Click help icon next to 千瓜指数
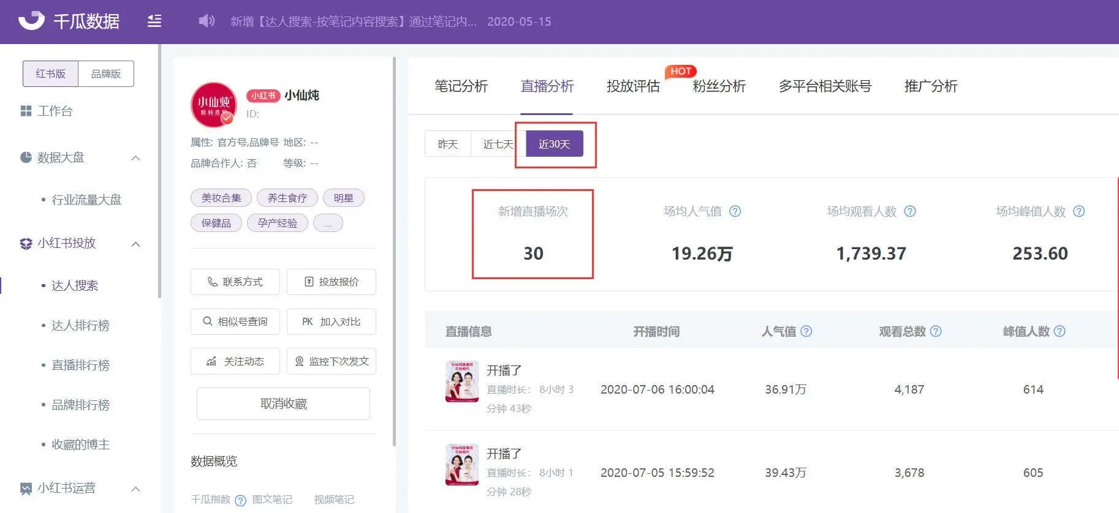This screenshot has width=1119, height=513. 240,500
